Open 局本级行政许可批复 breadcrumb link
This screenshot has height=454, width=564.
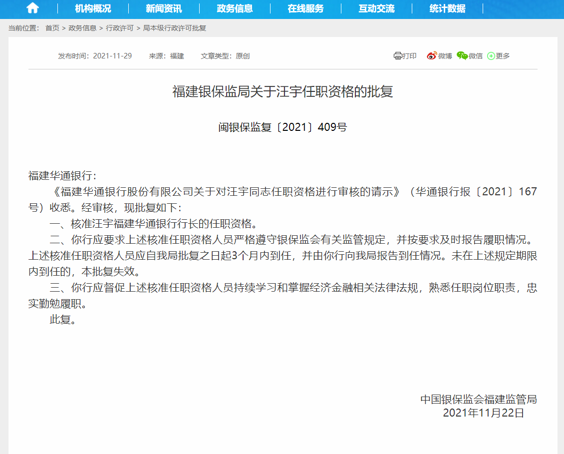[174, 28]
